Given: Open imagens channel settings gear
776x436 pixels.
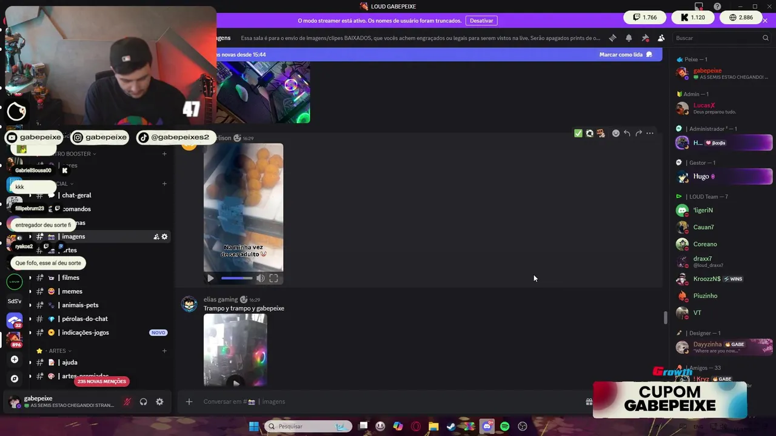Looking at the screenshot, I should coord(164,236).
